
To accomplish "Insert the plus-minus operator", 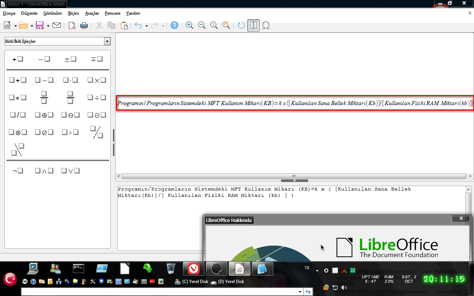I will 70,59.
